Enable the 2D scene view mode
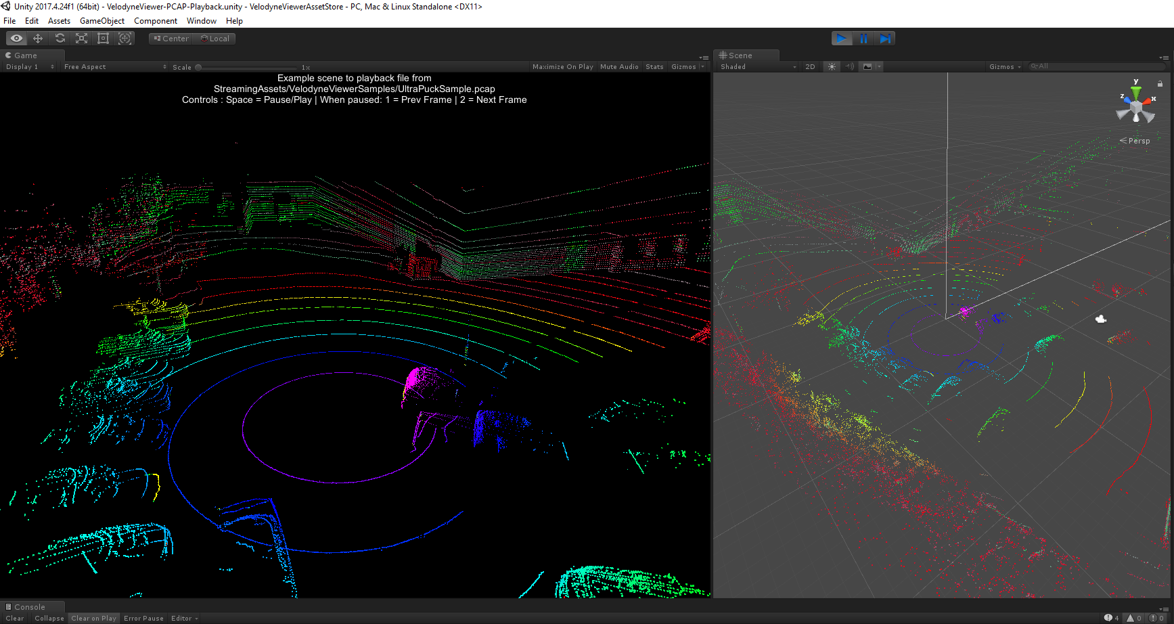This screenshot has width=1174, height=624. [x=810, y=66]
